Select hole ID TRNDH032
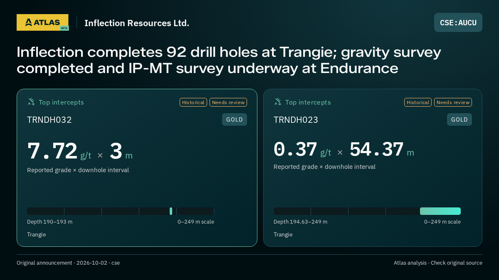Image resolution: width=499 pixels, height=280 pixels. (x=49, y=120)
